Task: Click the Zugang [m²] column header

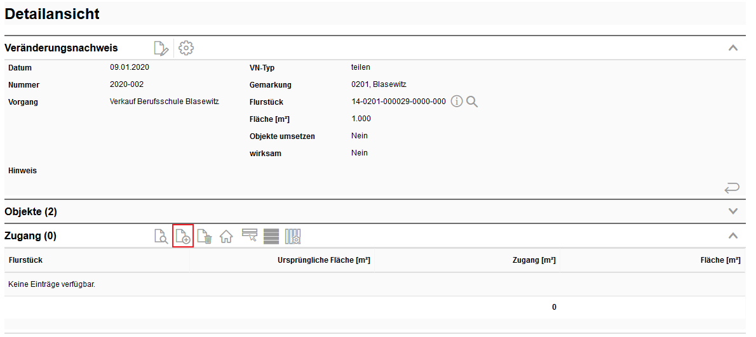Action: click(x=534, y=260)
